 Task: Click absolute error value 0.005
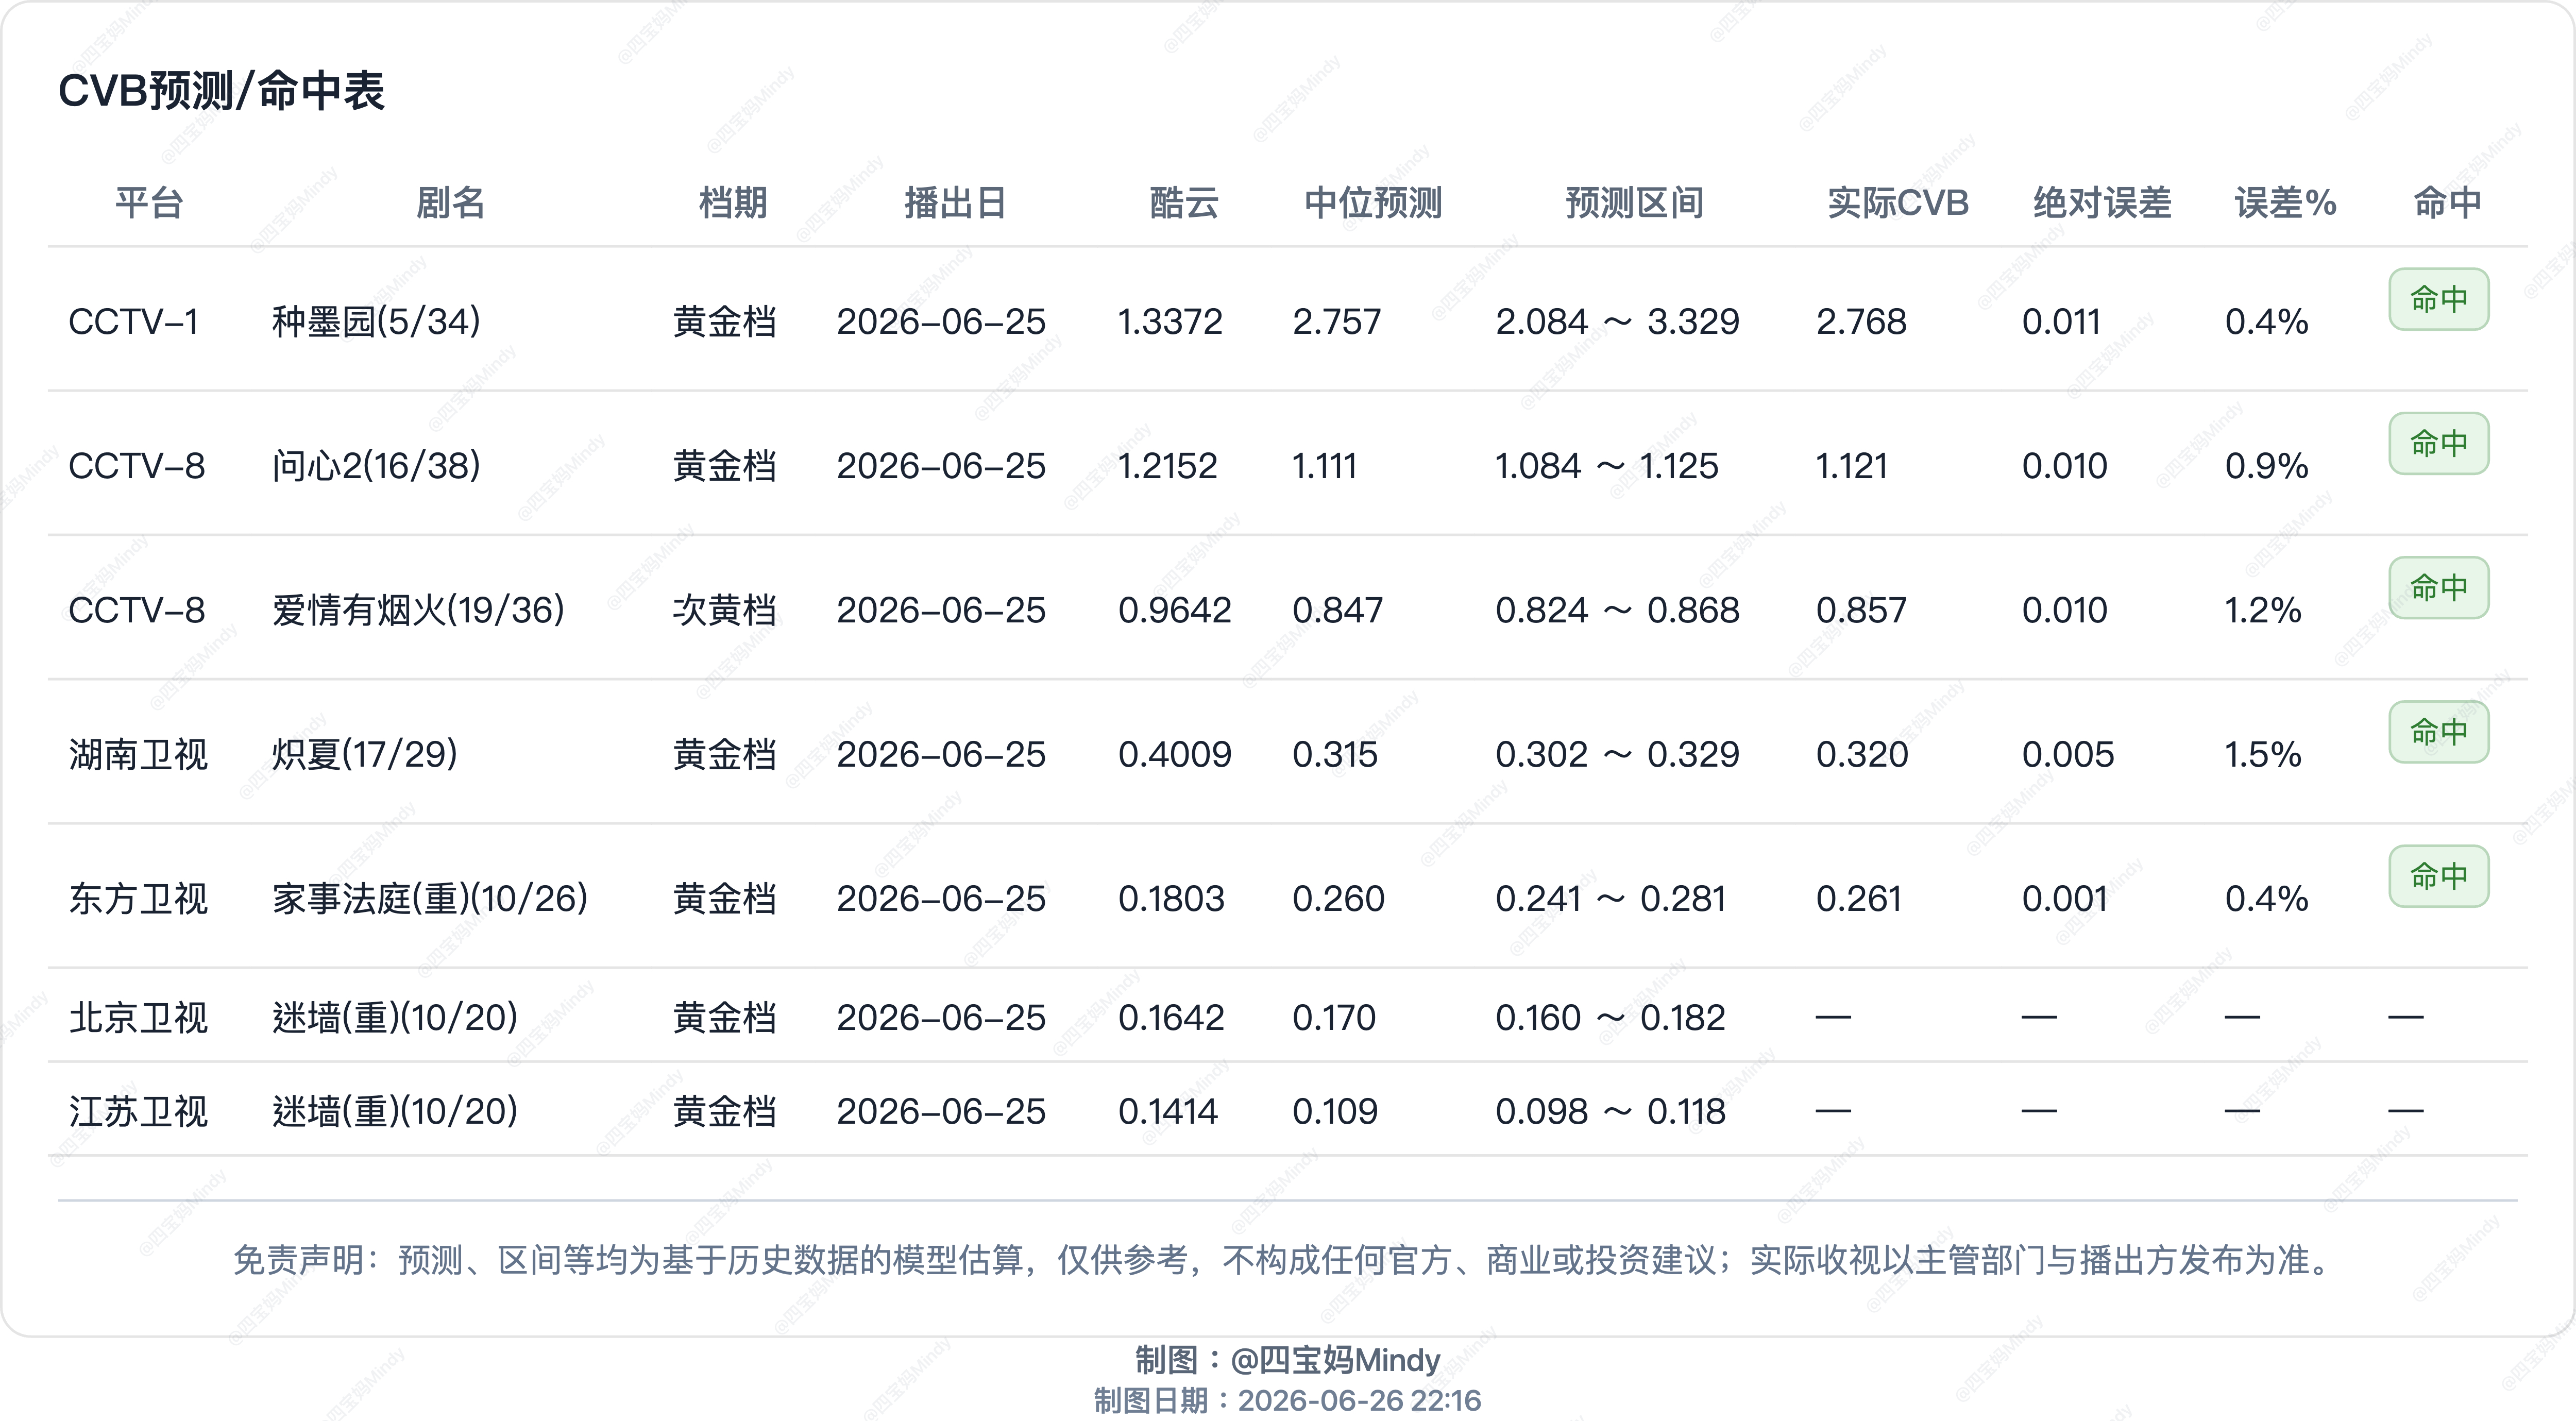click(2068, 754)
